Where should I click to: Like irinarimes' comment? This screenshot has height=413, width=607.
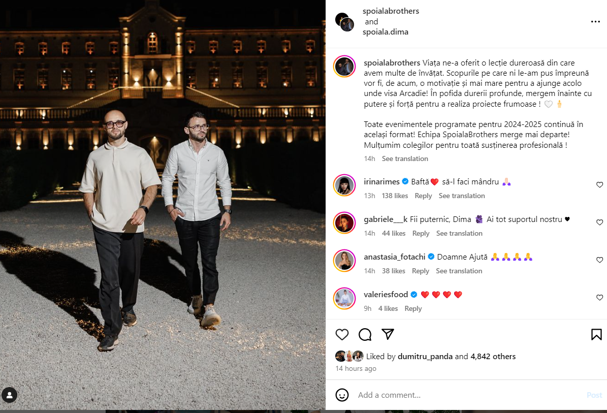coord(600,184)
